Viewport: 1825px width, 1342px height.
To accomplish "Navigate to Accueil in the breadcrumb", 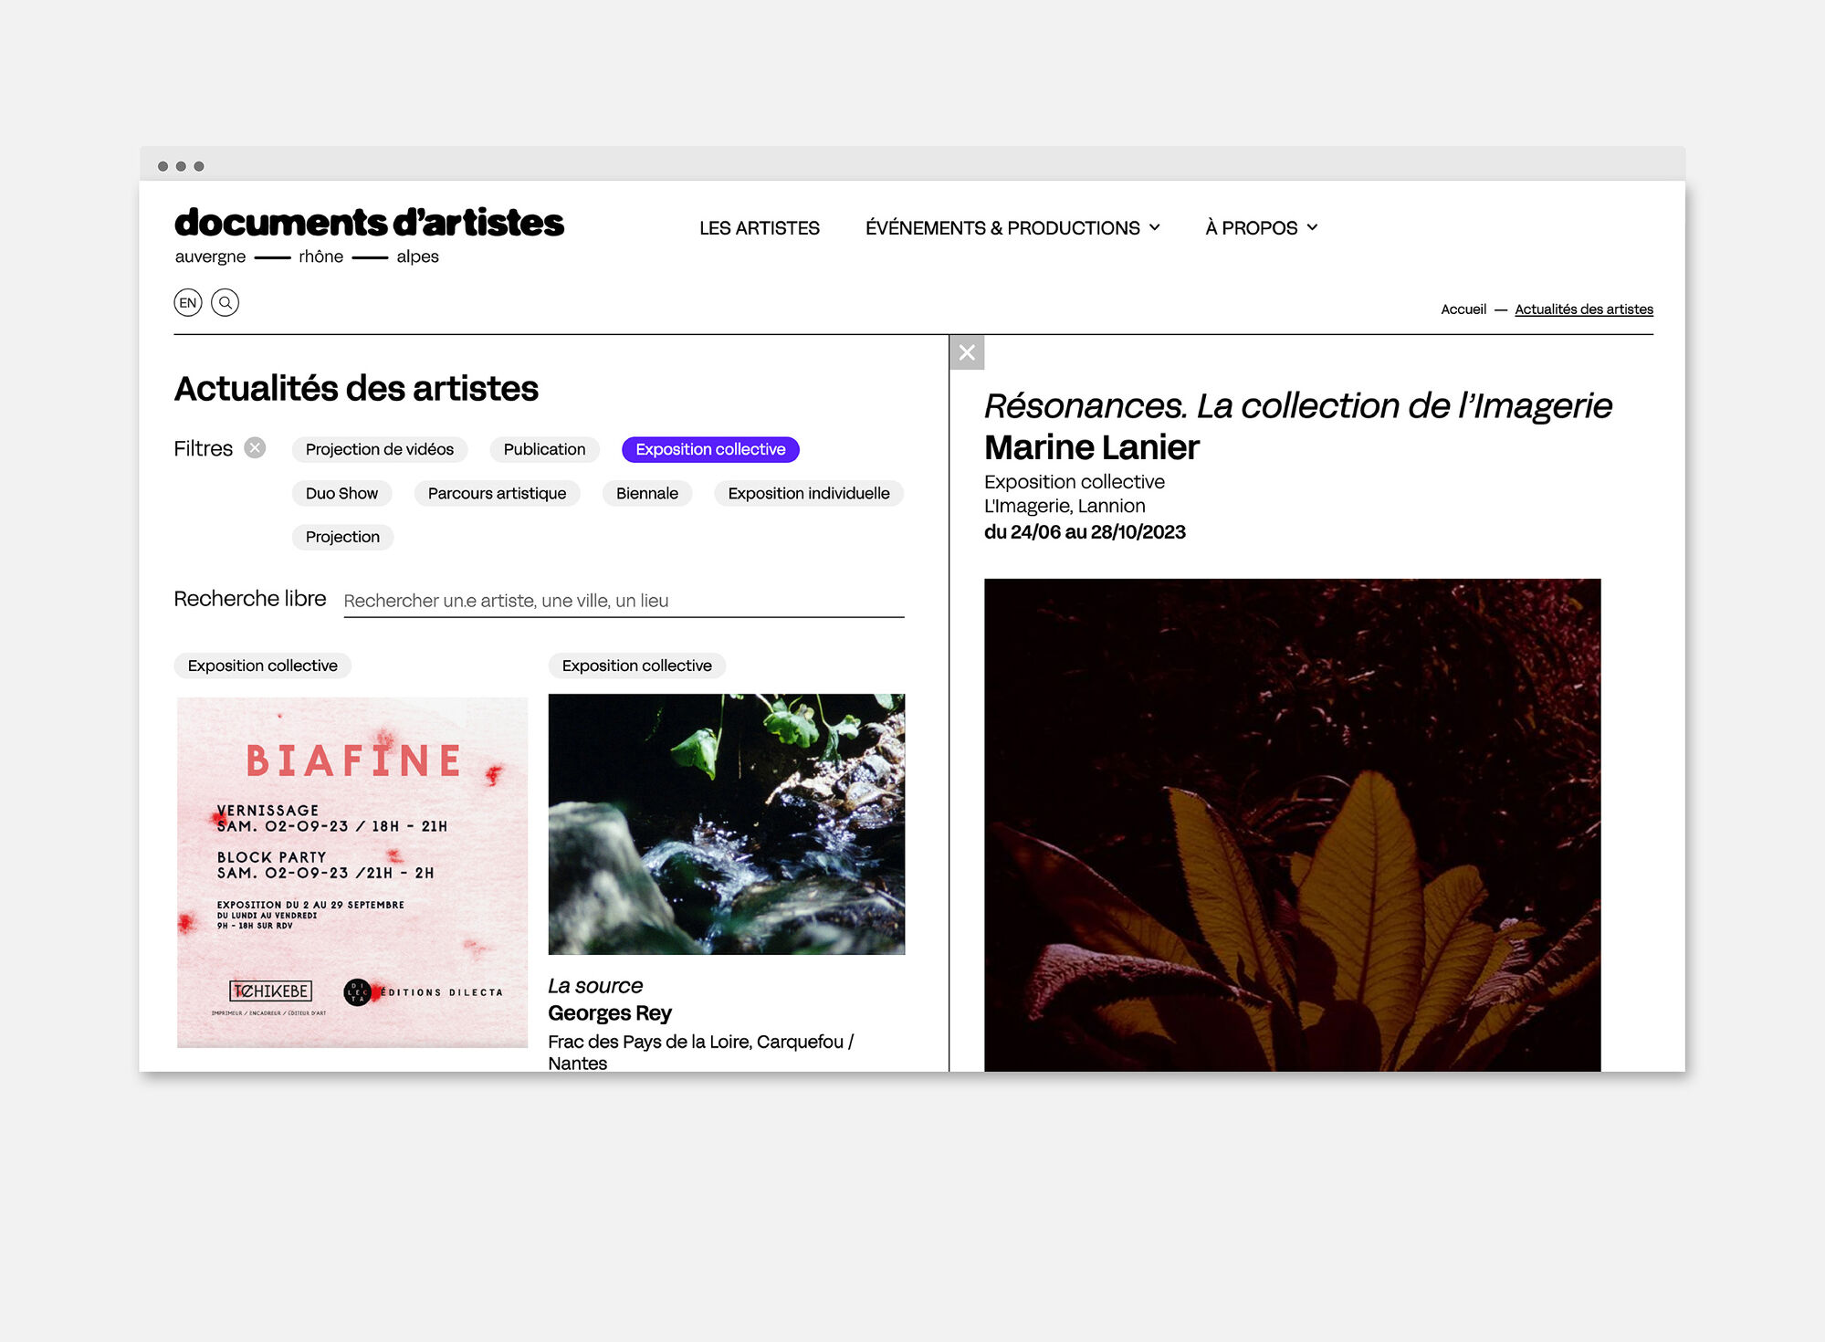I will pyautogui.click(x=1464, y=309).
